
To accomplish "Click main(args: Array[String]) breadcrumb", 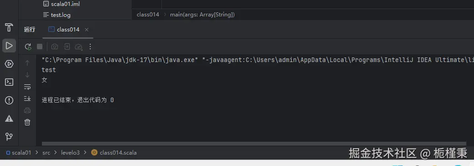I will 202,15.
